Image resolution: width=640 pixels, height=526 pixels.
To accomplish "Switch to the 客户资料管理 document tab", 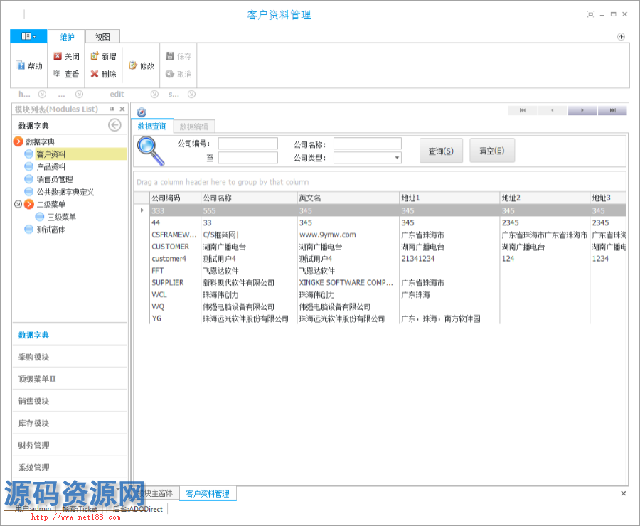I will [208, 494].
